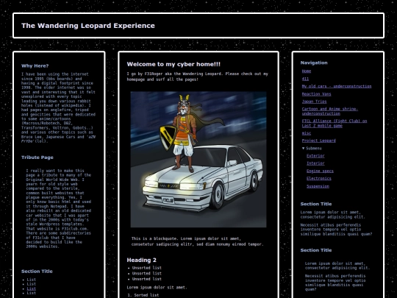Click the Section Title heading in left sidebar
Image resolution: width=397 pixels, height=298 pixels.
[37, 272]
